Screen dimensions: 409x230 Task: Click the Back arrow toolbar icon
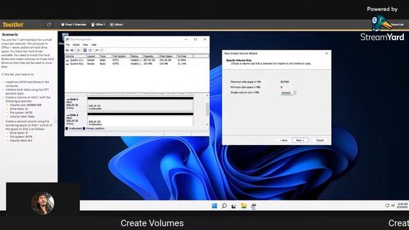(x=67, y=50)
